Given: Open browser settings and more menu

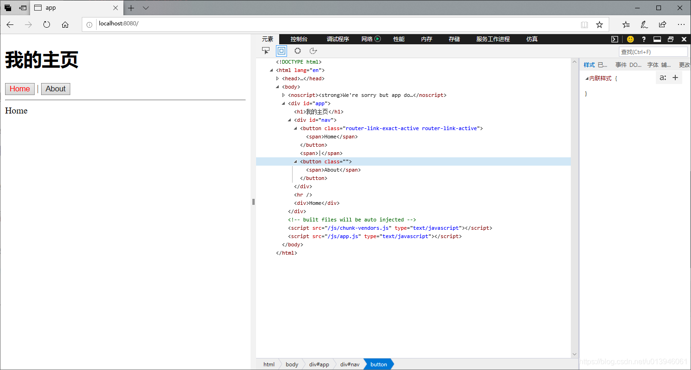Looking at the screenshot, I should point(681,24).
